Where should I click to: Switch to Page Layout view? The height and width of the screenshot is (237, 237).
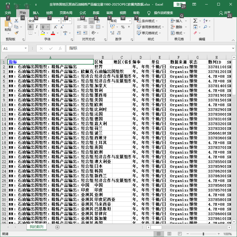[169, 234]
